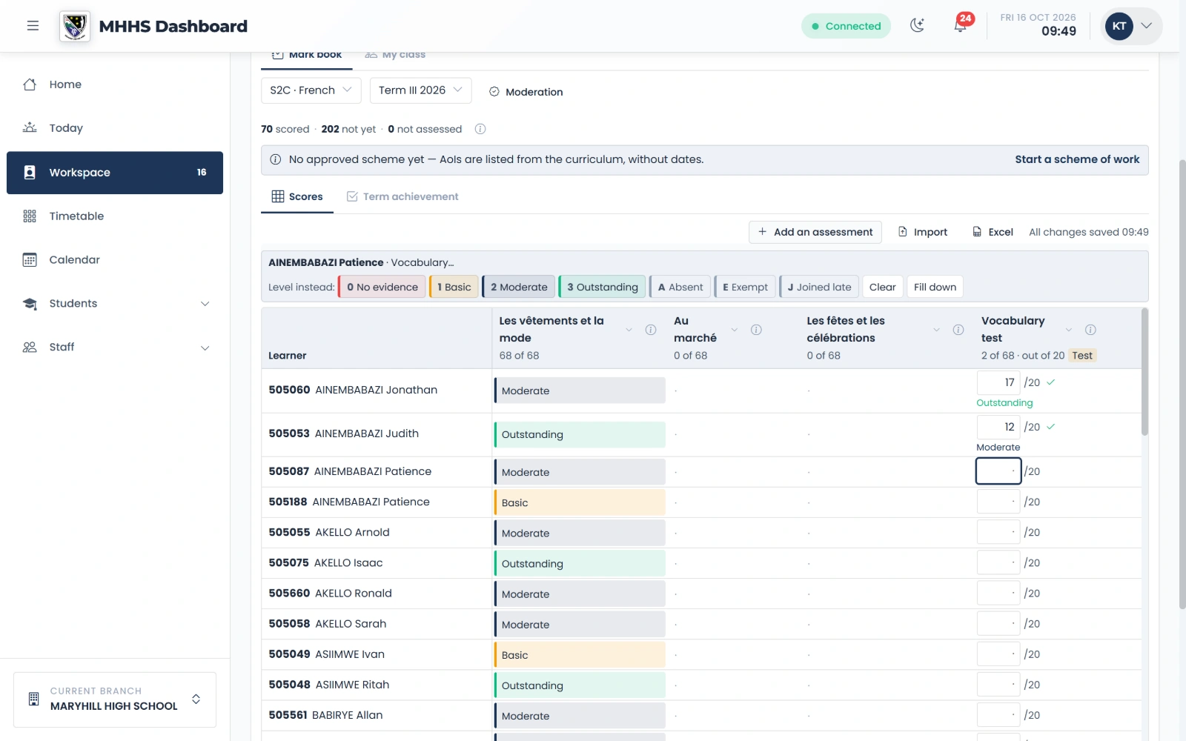Click info icon of Vocabulary test column
Screen dimensions: 1186x741
[1090, 330]
